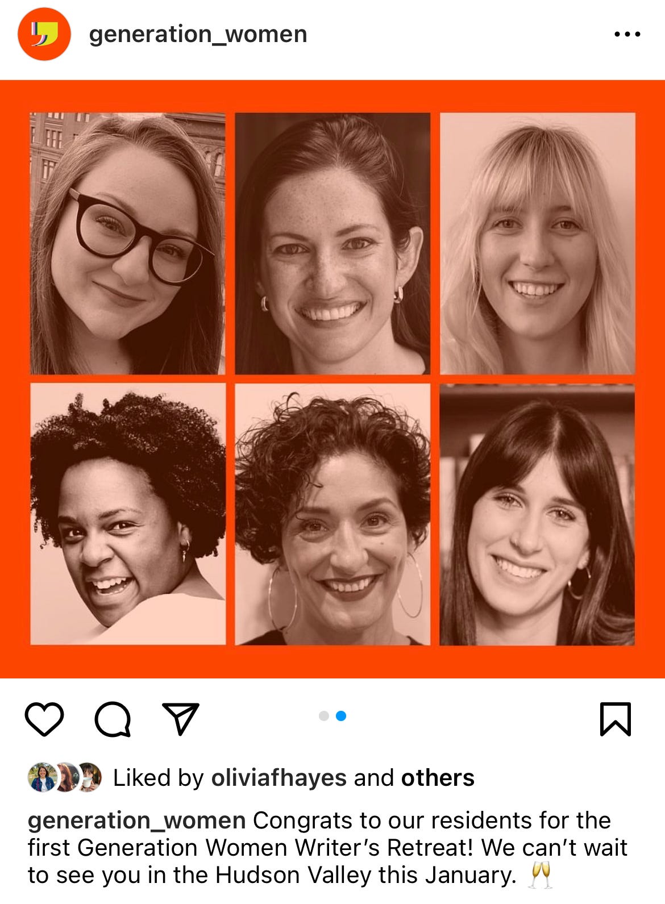
Task: Tap the heart like icon
Action: pyautogui.click(x=44, y=719)
